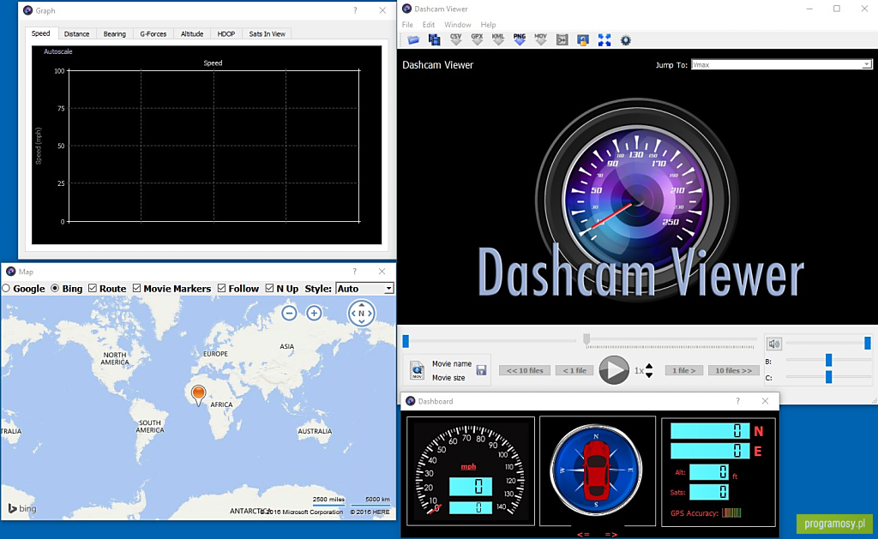This screenshot has width=878, height=539.
Task: Zoom out the map with minus icon
Action: point(289,313)
